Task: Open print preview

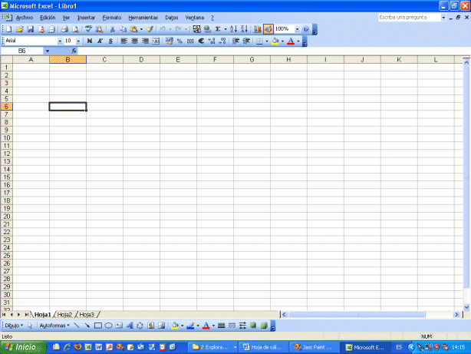Action: tap(75, 29)
